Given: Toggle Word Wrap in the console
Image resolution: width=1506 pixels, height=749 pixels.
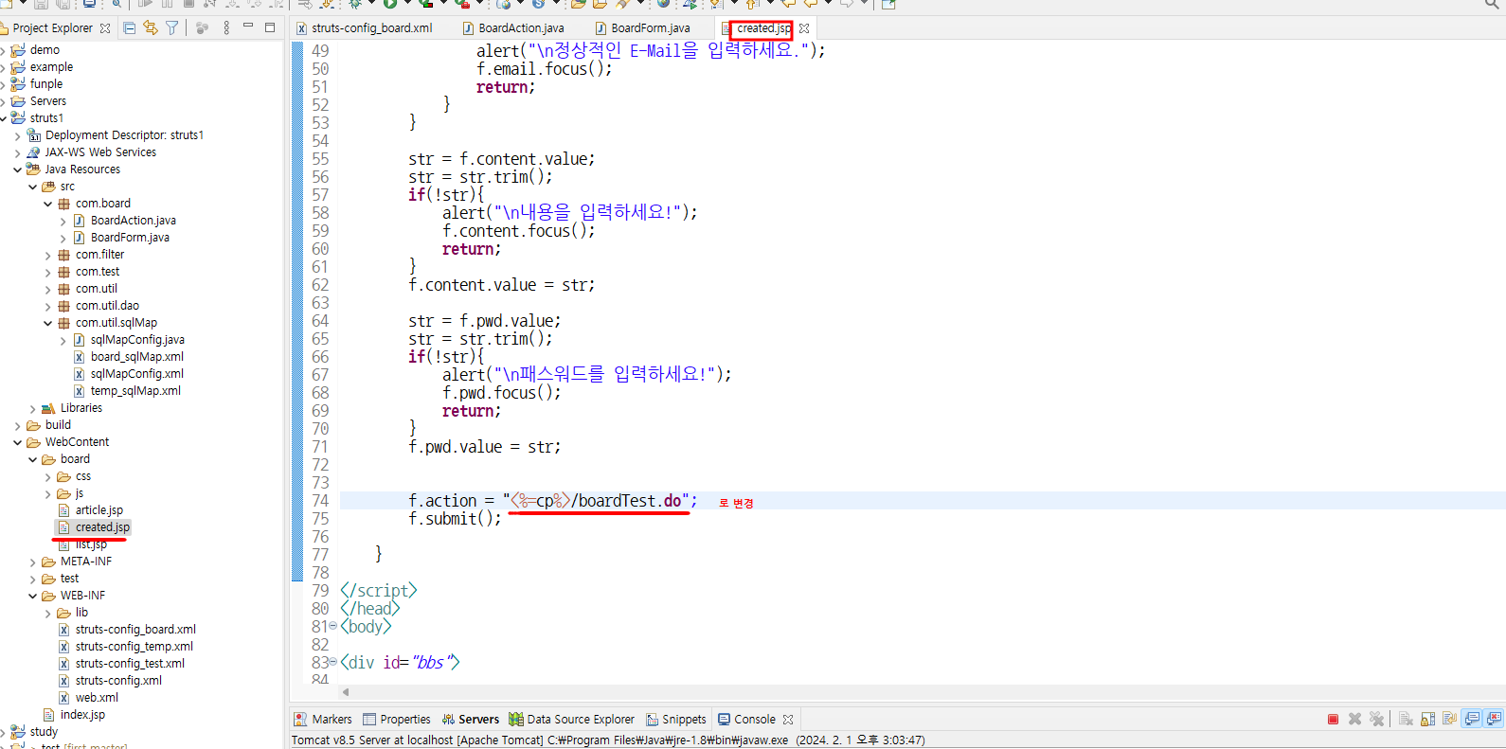Looking at the screenshot, I should pos(1449,720).
